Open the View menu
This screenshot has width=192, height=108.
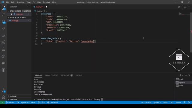[28, 2]
